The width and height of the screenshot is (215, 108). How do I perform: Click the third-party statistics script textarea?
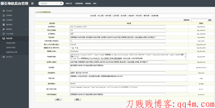(128, 89)
